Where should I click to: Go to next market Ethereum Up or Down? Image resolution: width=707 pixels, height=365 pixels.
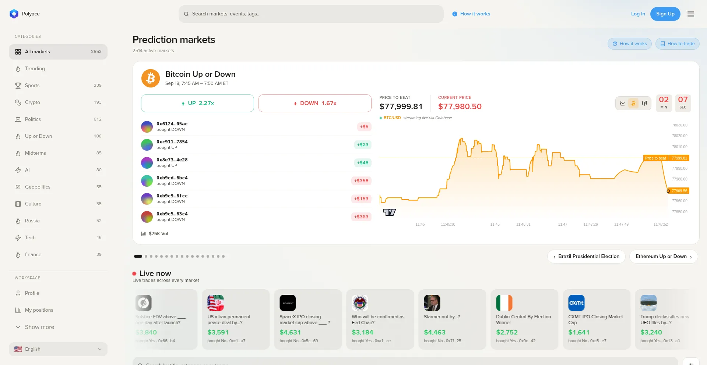coord(664,257)
